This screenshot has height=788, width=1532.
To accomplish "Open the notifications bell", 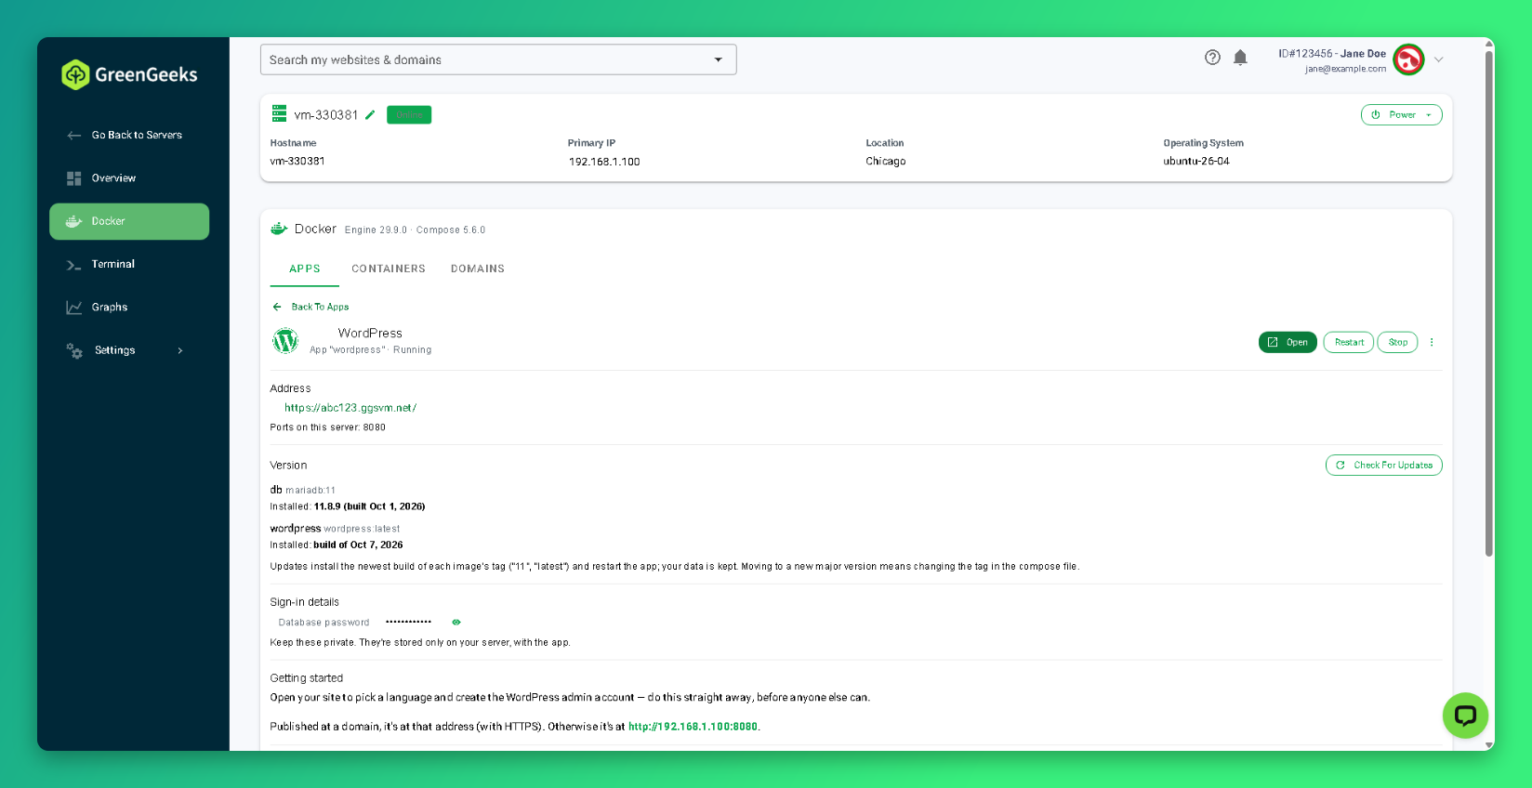I will [x=1240, y=58].
